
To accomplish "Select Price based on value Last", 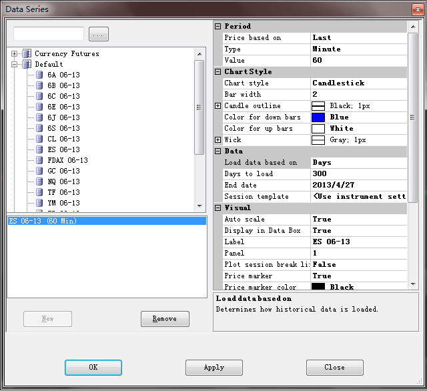I will click(359, 37).
